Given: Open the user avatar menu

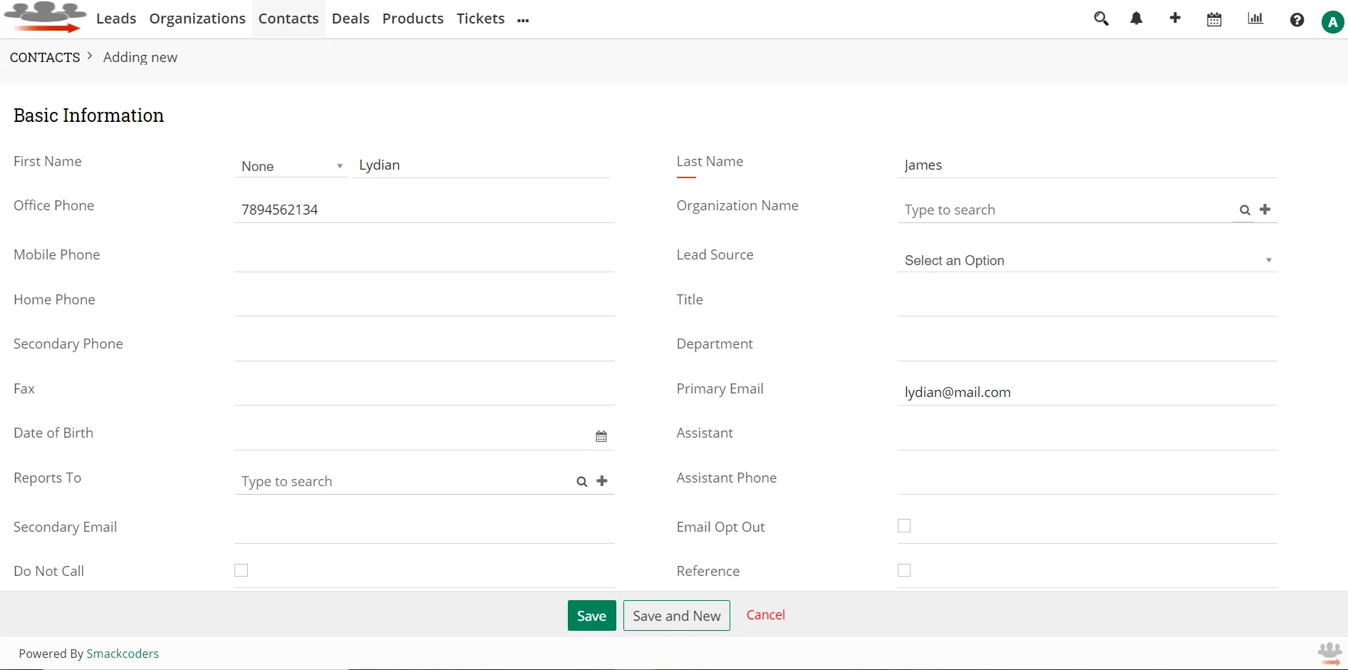Looking at the screenshot, I should (1332, 21).
